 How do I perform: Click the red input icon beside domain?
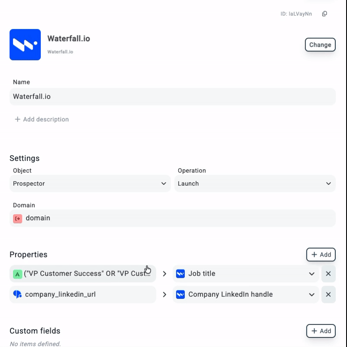tap(17, 219)
